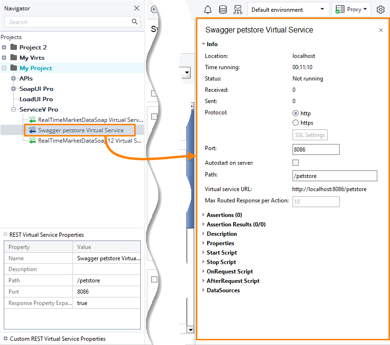The height and width of the screenshot is (345, 390).
Task: Click the back arrow icon beside Navigator
Action: coord(154,10)
